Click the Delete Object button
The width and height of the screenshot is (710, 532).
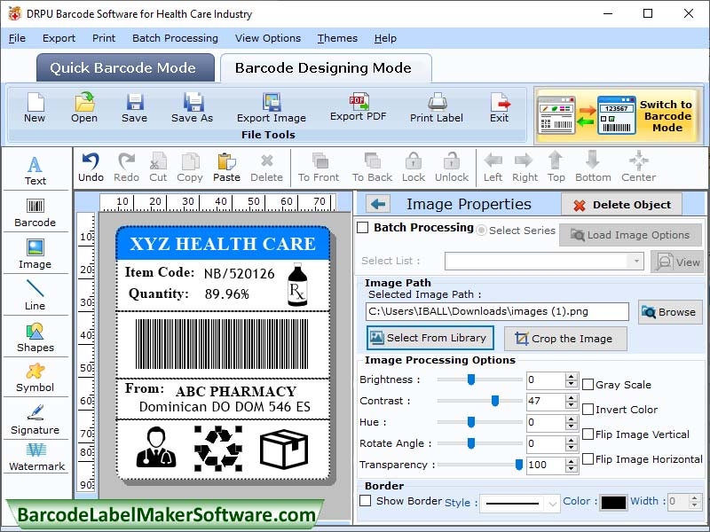click(621, 205)
